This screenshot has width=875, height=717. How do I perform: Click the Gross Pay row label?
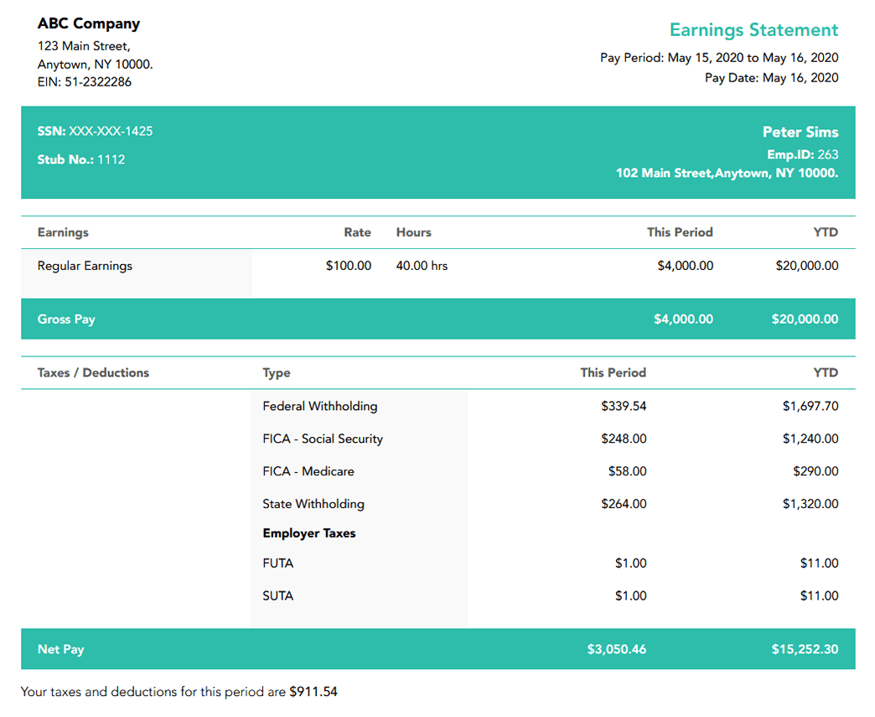pos(66,320)
